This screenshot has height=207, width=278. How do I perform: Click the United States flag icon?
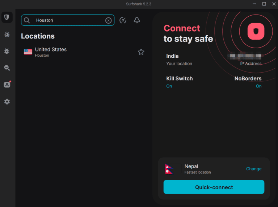[28, 52]
